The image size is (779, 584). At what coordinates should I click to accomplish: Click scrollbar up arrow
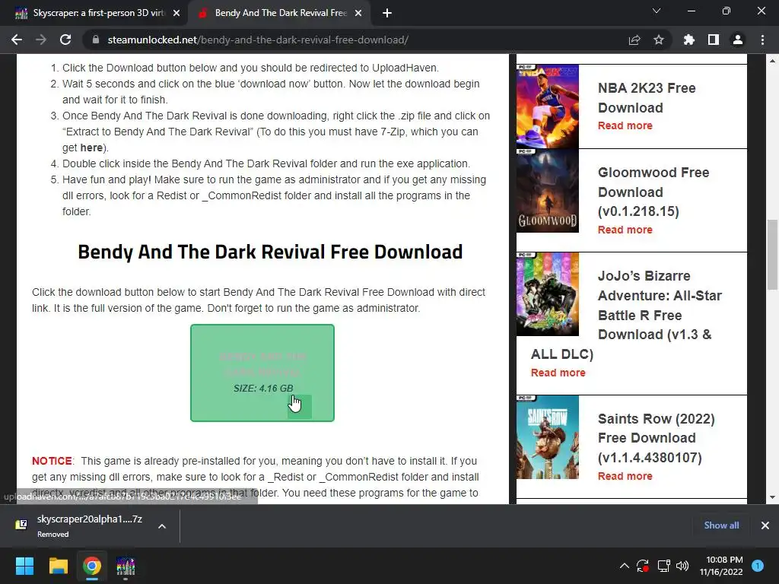click(x=772, y=61)
